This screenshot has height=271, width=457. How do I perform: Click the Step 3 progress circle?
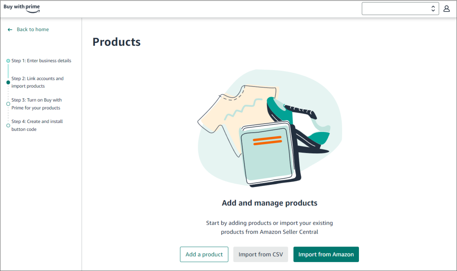coord(8,104)
